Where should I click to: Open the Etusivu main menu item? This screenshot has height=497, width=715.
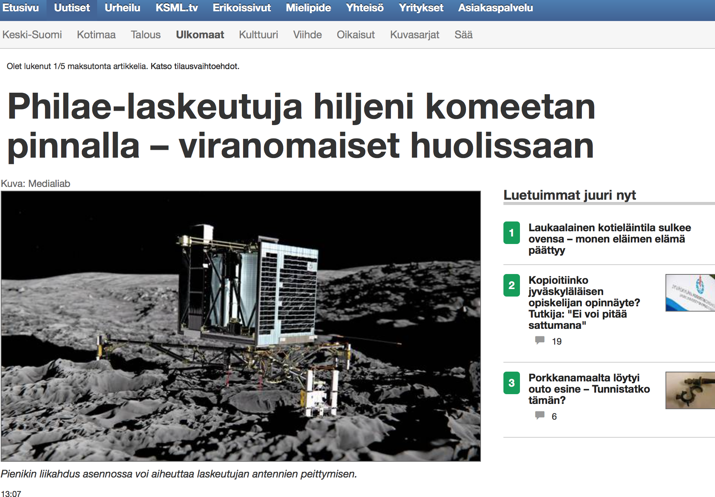21,8
